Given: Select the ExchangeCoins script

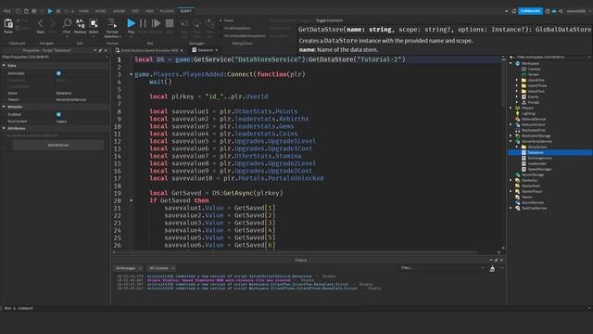Looking at the screenshot, I should point(539,159).
